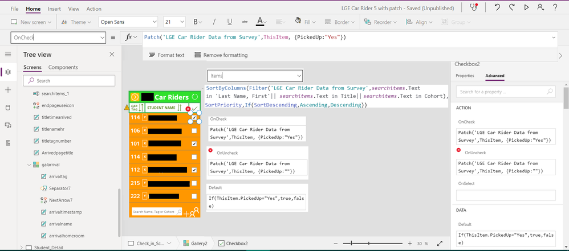Select NextArrow7 in tree
This screenshot has height=251, width=569.
(x=60, y=200)
